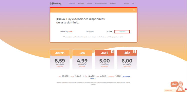Click the 8,59€ price in results

pos(109,31)
